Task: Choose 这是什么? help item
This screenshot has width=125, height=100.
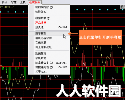Action: tap(49, 63)
